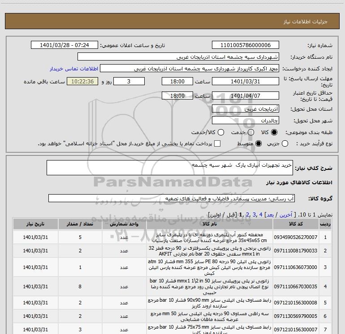Viewport: 345px width, 334px height.
Task: Click the نام کالا column header
Action: coord(210,224)
